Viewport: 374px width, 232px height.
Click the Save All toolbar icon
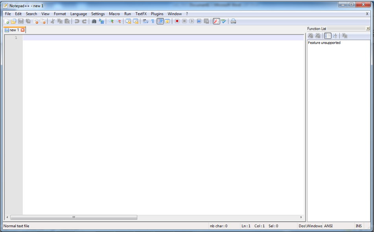pyautogui.click(x=28, y=21)
